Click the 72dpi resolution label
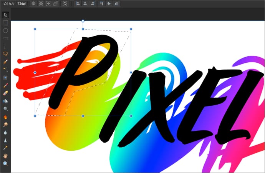Image resolution: width=265 pixels, height=173 pixels. pyautogui.click(x=22, y=3)
